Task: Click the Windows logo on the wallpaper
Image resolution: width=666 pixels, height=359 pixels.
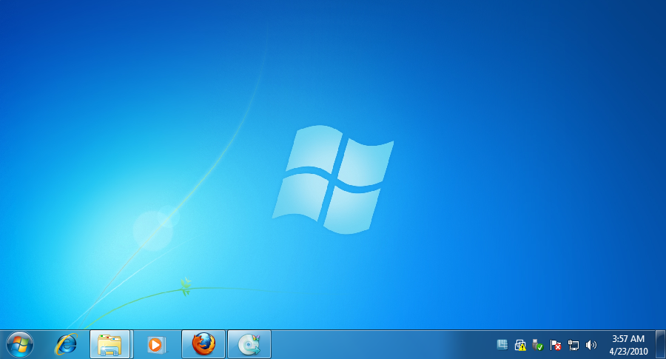Action: (332, 179)
